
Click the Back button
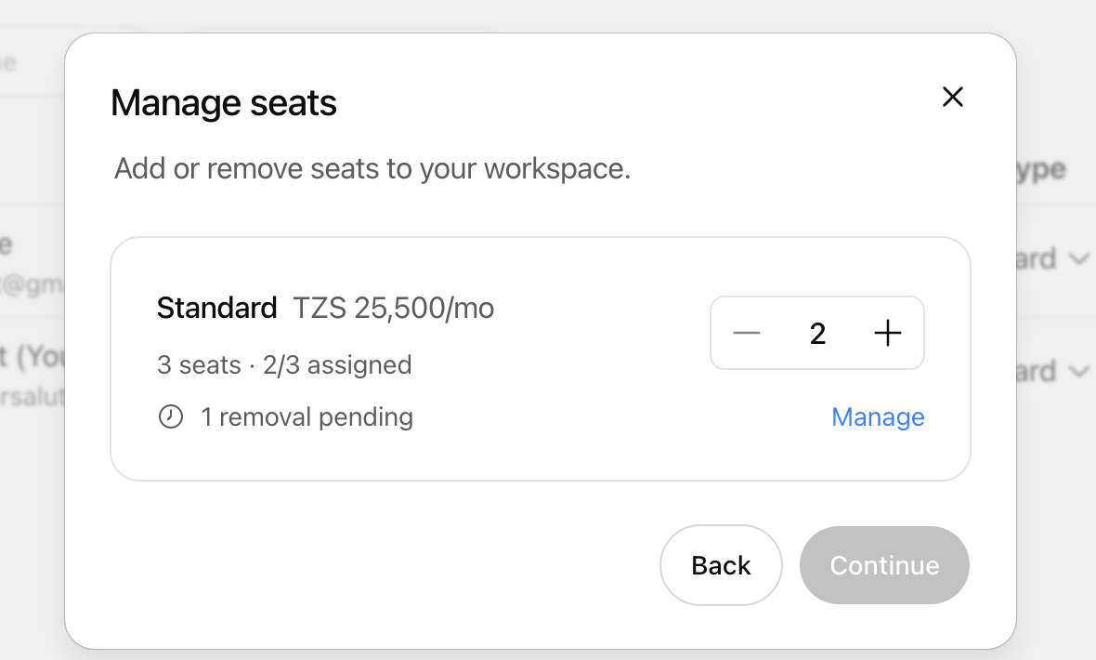[721, 565]
